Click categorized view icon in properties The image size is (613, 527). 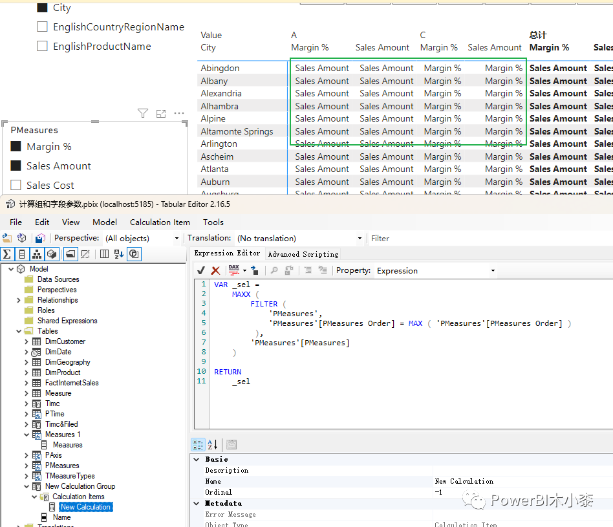tap(198, 444)
